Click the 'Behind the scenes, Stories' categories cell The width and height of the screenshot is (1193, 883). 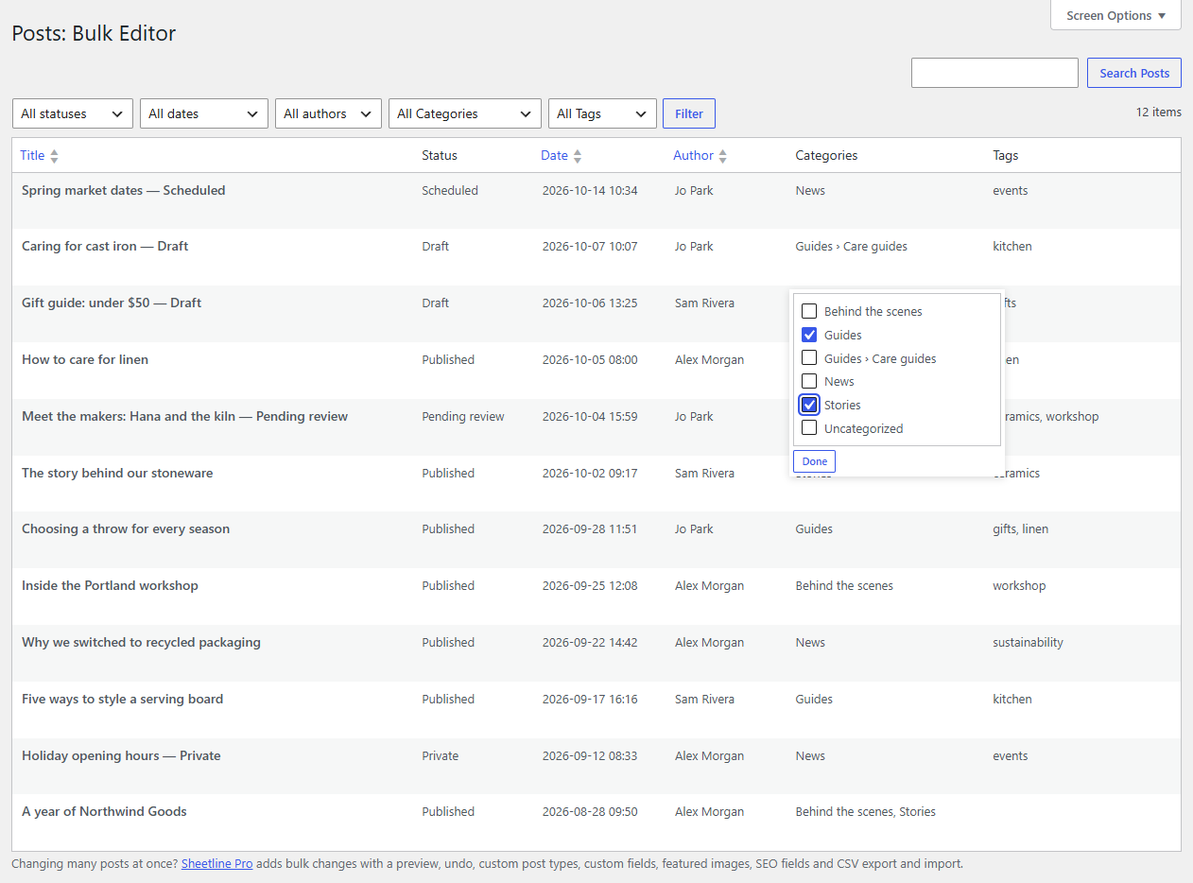[x=866, y=811]
